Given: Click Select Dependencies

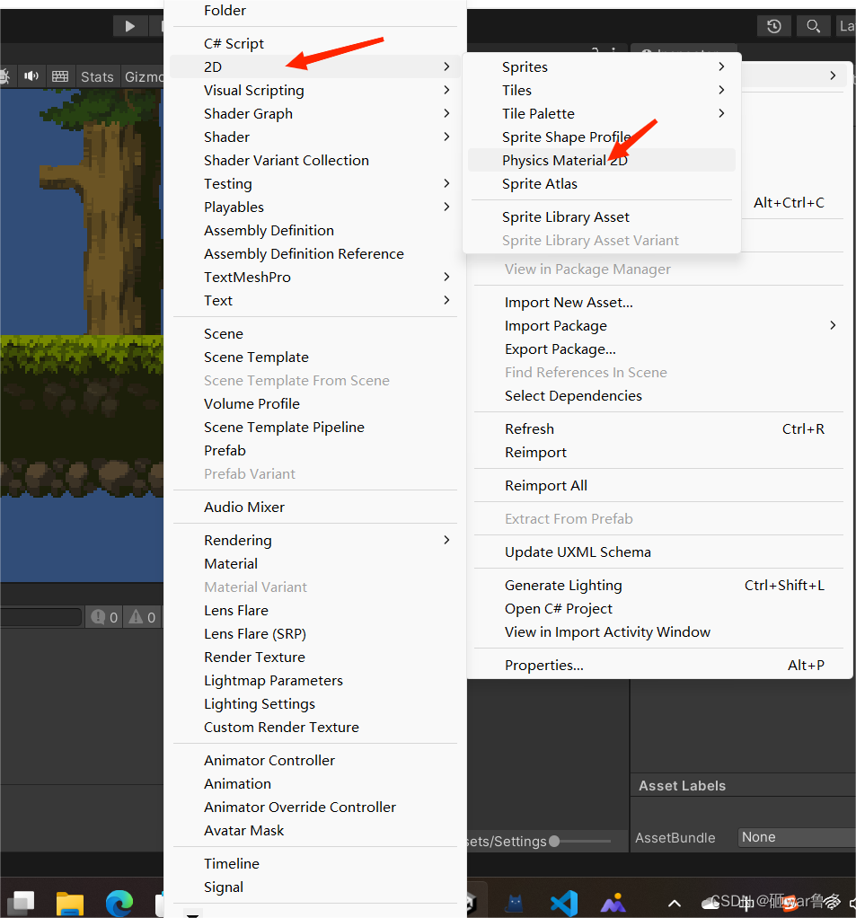Looking at the screenshot, I should click(658, 396).
